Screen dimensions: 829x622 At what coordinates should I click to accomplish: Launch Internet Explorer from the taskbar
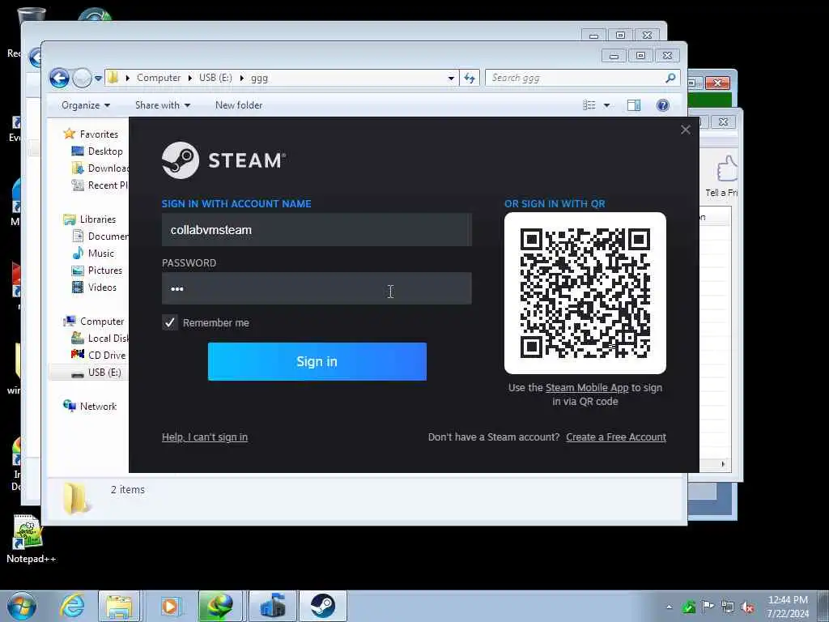point(72,606)
